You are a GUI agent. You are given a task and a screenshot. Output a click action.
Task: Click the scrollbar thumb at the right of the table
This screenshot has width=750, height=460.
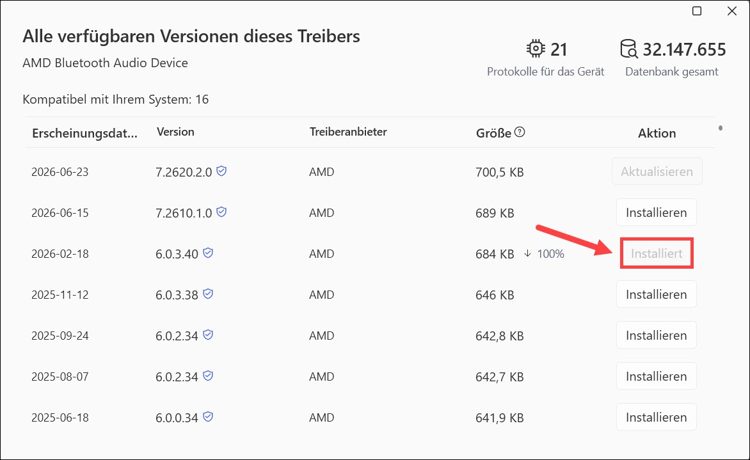(721, 128)
